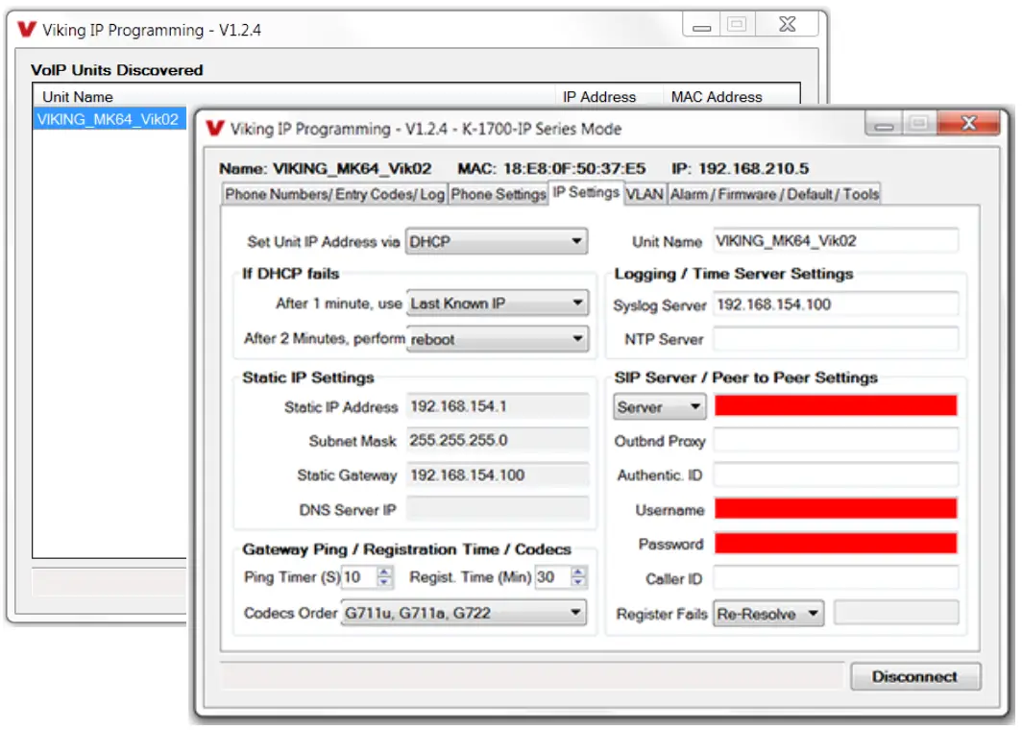Switch to the Phone Settings tab

pyautogui.click(x=499, y=194)
